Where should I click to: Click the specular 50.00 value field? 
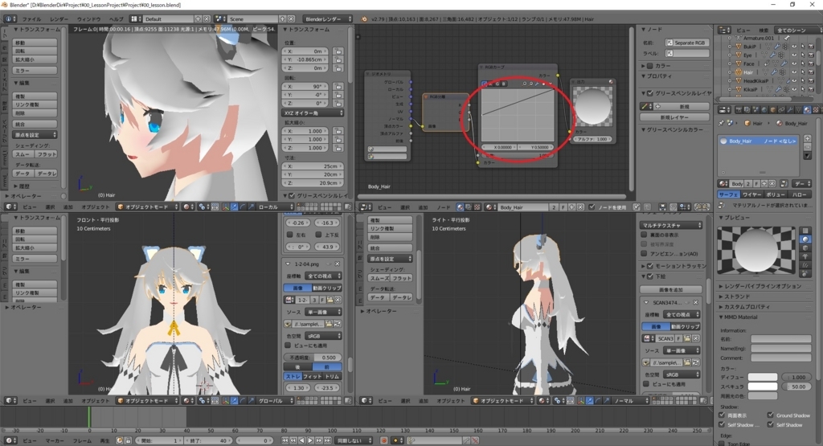click(x=796, y=387)
